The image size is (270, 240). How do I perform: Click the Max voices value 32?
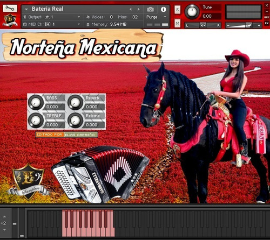135,17
